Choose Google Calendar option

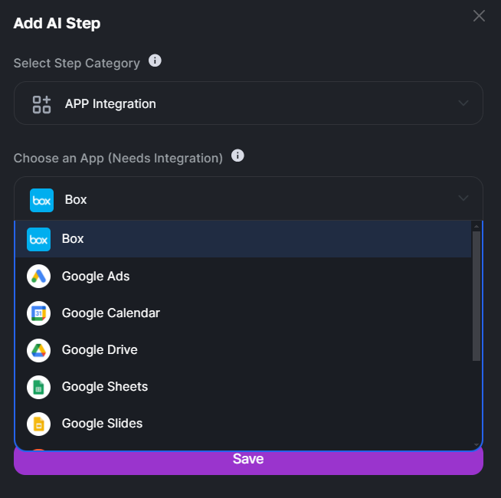[243, 313]
